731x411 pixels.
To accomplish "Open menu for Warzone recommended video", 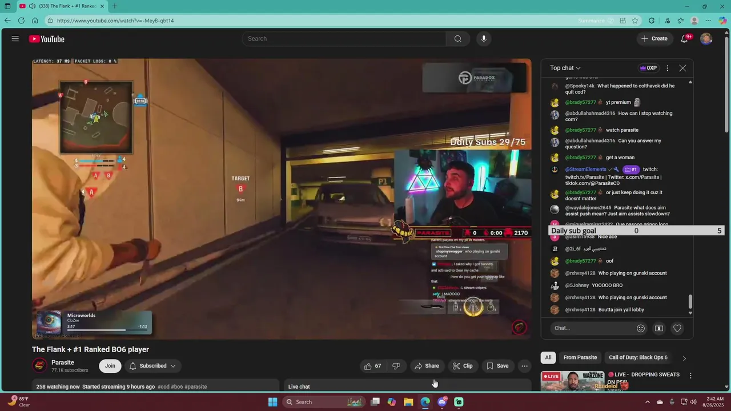I will pyautogui.click(x=690, y=376).
